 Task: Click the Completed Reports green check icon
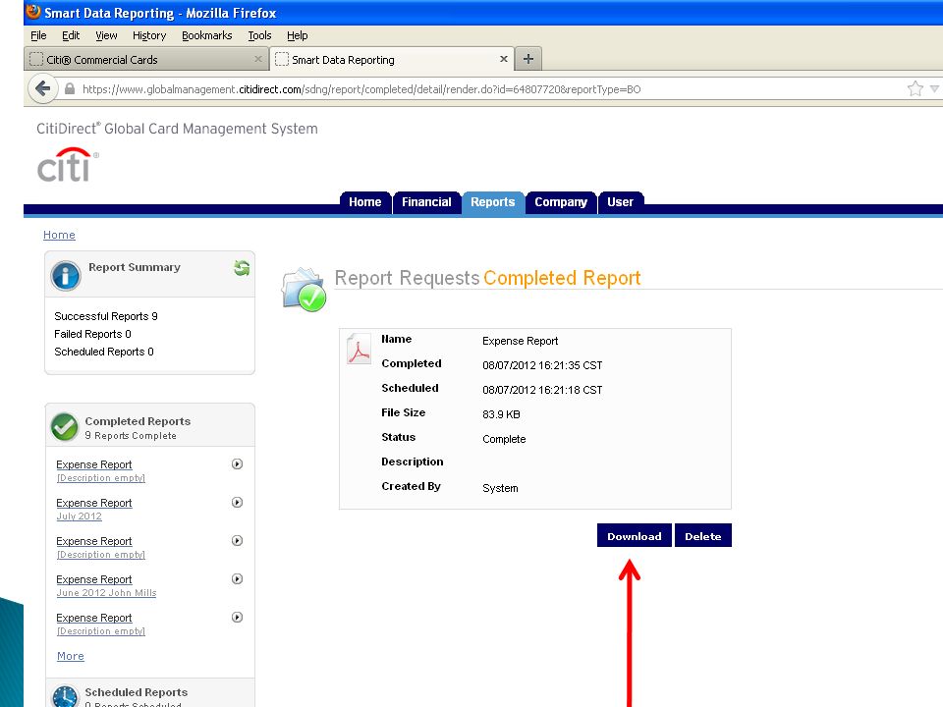(65, 427)
